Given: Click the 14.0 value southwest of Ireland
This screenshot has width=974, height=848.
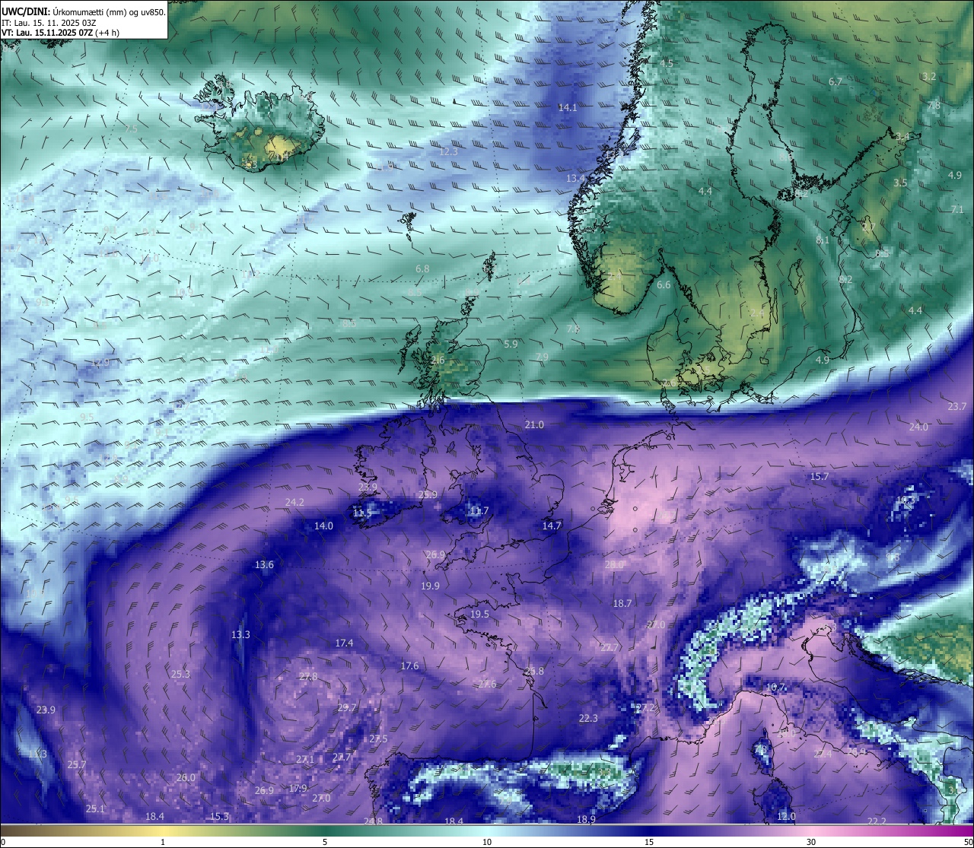Looking at the screenshot, I should (323, 526).
